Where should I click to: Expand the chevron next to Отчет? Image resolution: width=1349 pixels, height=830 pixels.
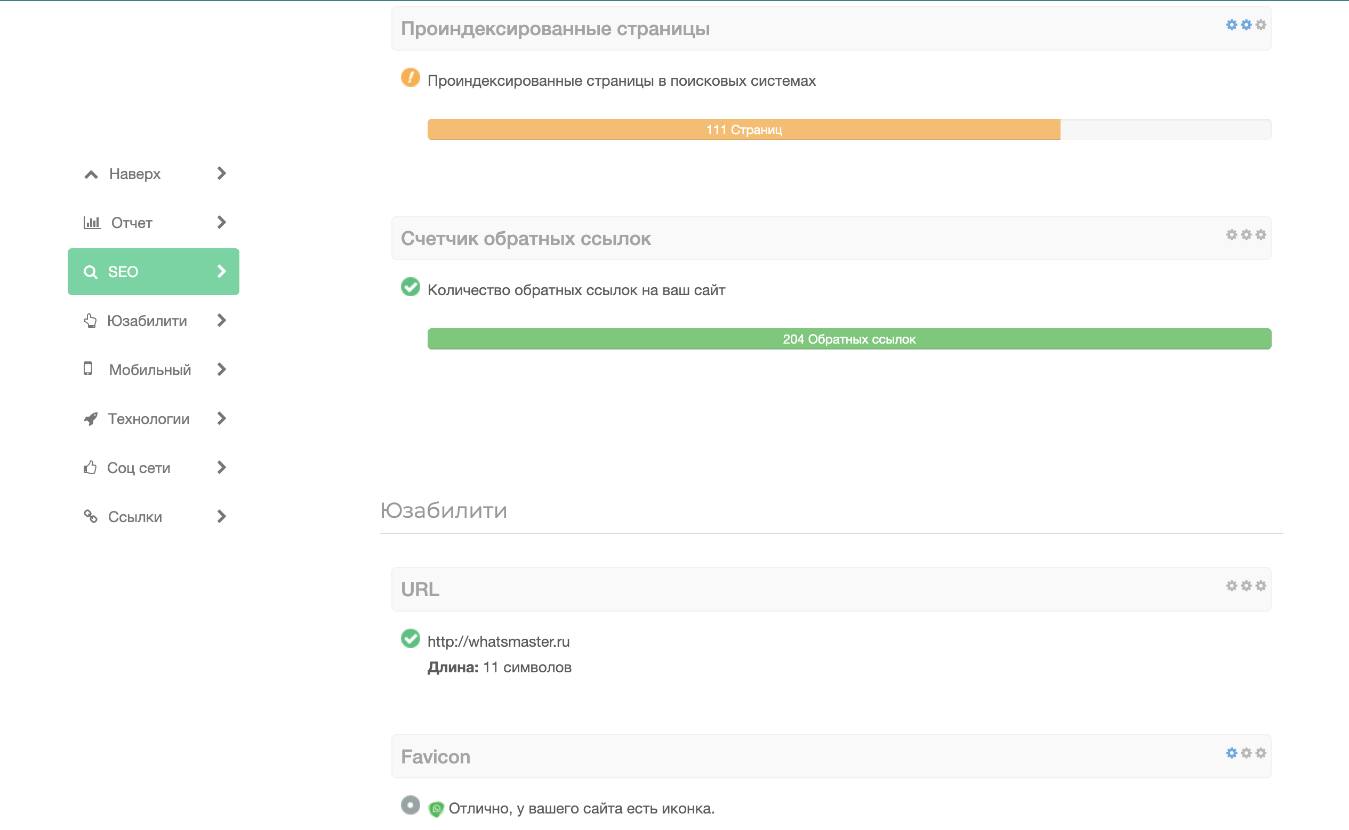[x=221, y=222]
